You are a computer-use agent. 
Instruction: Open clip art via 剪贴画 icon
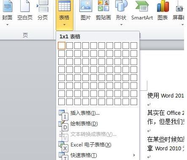(x=103, y=6)
